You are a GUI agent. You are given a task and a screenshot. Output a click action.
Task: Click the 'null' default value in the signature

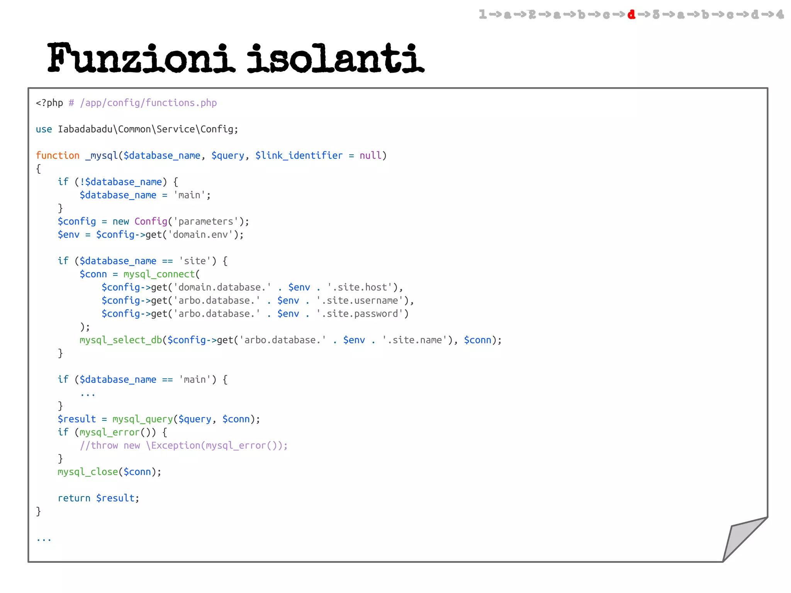(370, 156)
